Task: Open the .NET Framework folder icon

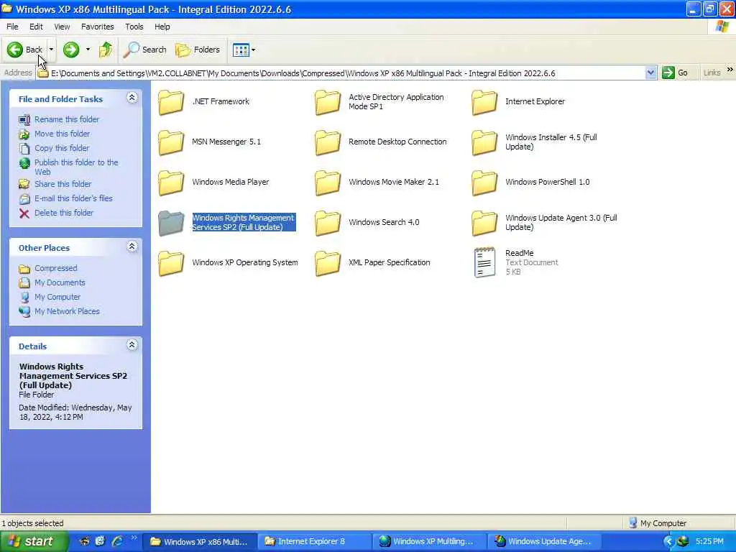Action: (171, 102)
